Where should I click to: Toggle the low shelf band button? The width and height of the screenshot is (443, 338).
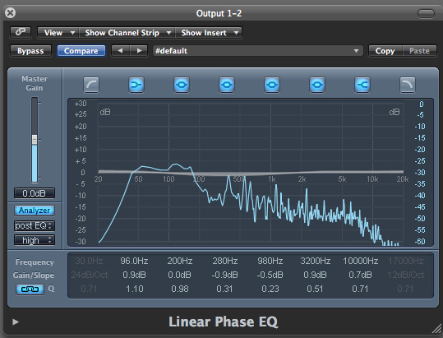[x=136, y=85]
